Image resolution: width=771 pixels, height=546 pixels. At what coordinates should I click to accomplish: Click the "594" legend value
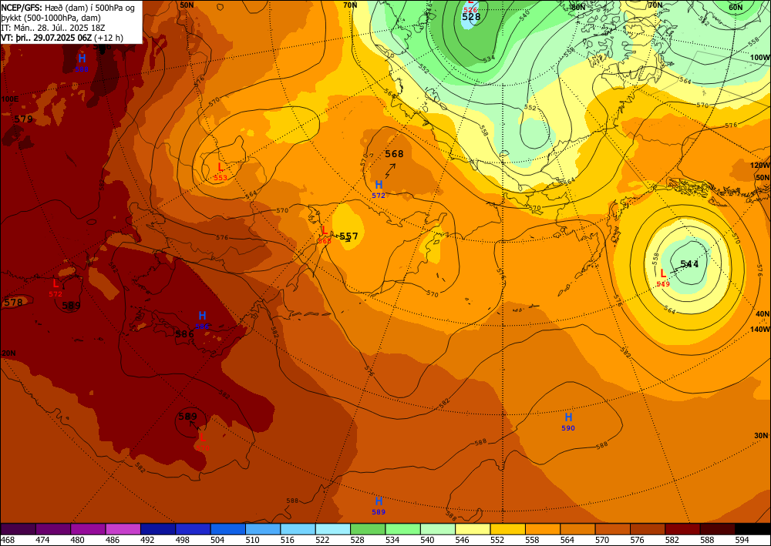(x=742, y=540)
